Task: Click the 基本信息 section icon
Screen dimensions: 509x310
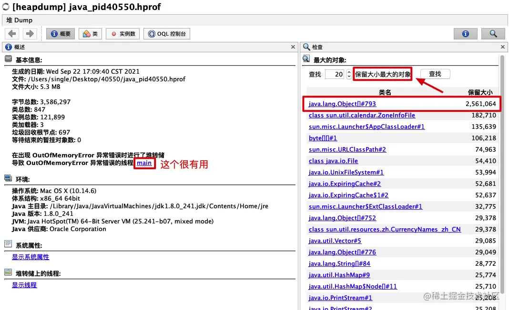Action: click(x=8, y=59)
